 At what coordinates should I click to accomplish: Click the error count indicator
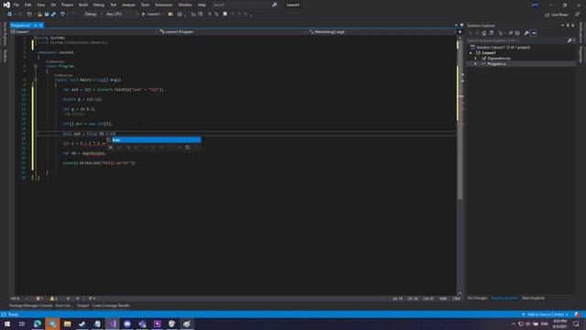(39, 299)
